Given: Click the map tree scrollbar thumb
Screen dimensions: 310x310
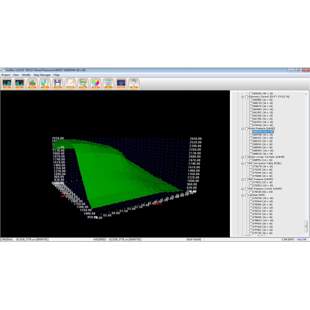Looking at the screenshot, I should (x=306, y=226).
